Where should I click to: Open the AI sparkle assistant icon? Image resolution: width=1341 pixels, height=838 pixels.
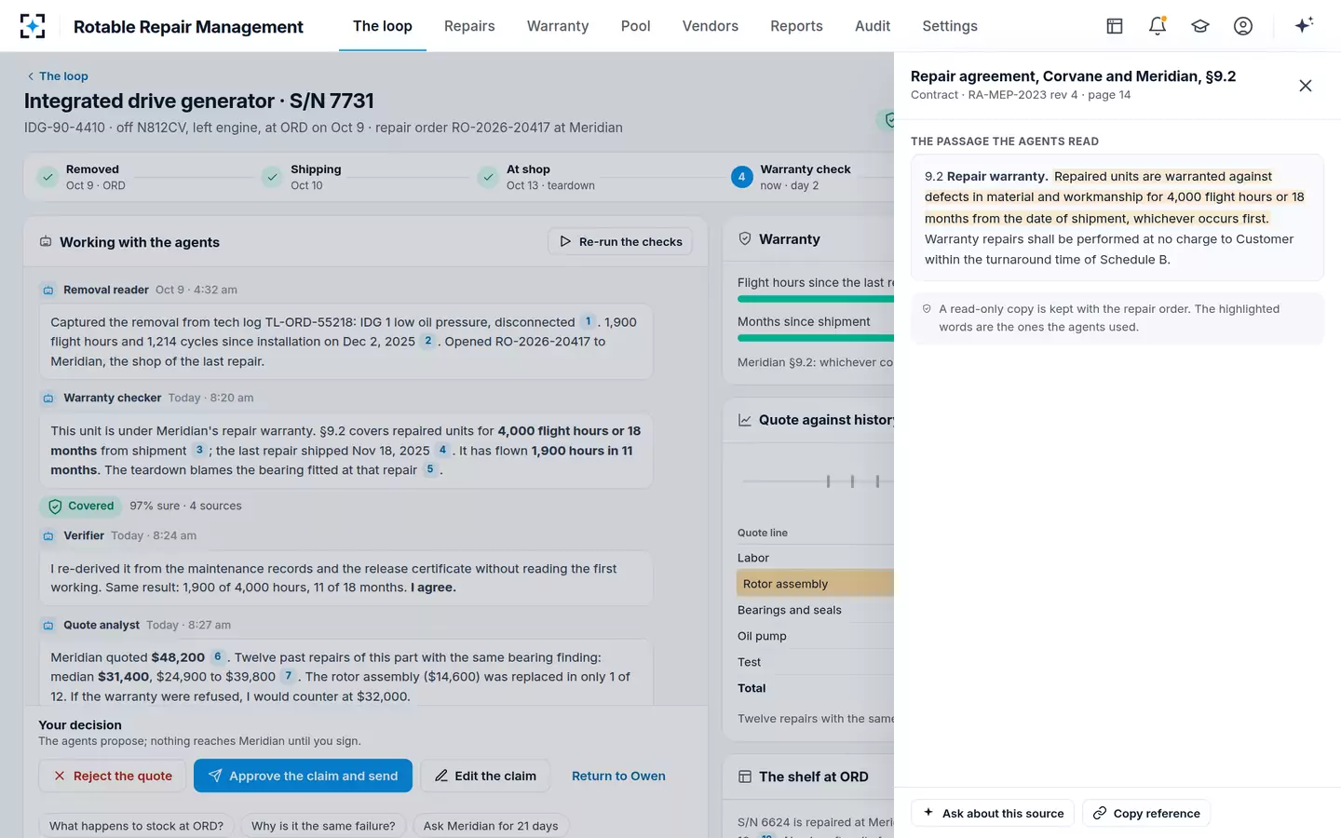[x=1304, y=25]
